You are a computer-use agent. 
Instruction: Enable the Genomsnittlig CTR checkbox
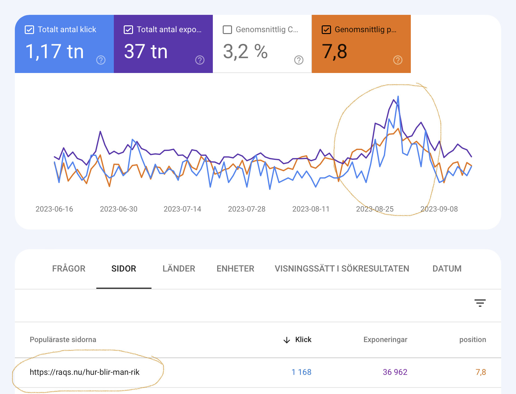pos(227,30)
